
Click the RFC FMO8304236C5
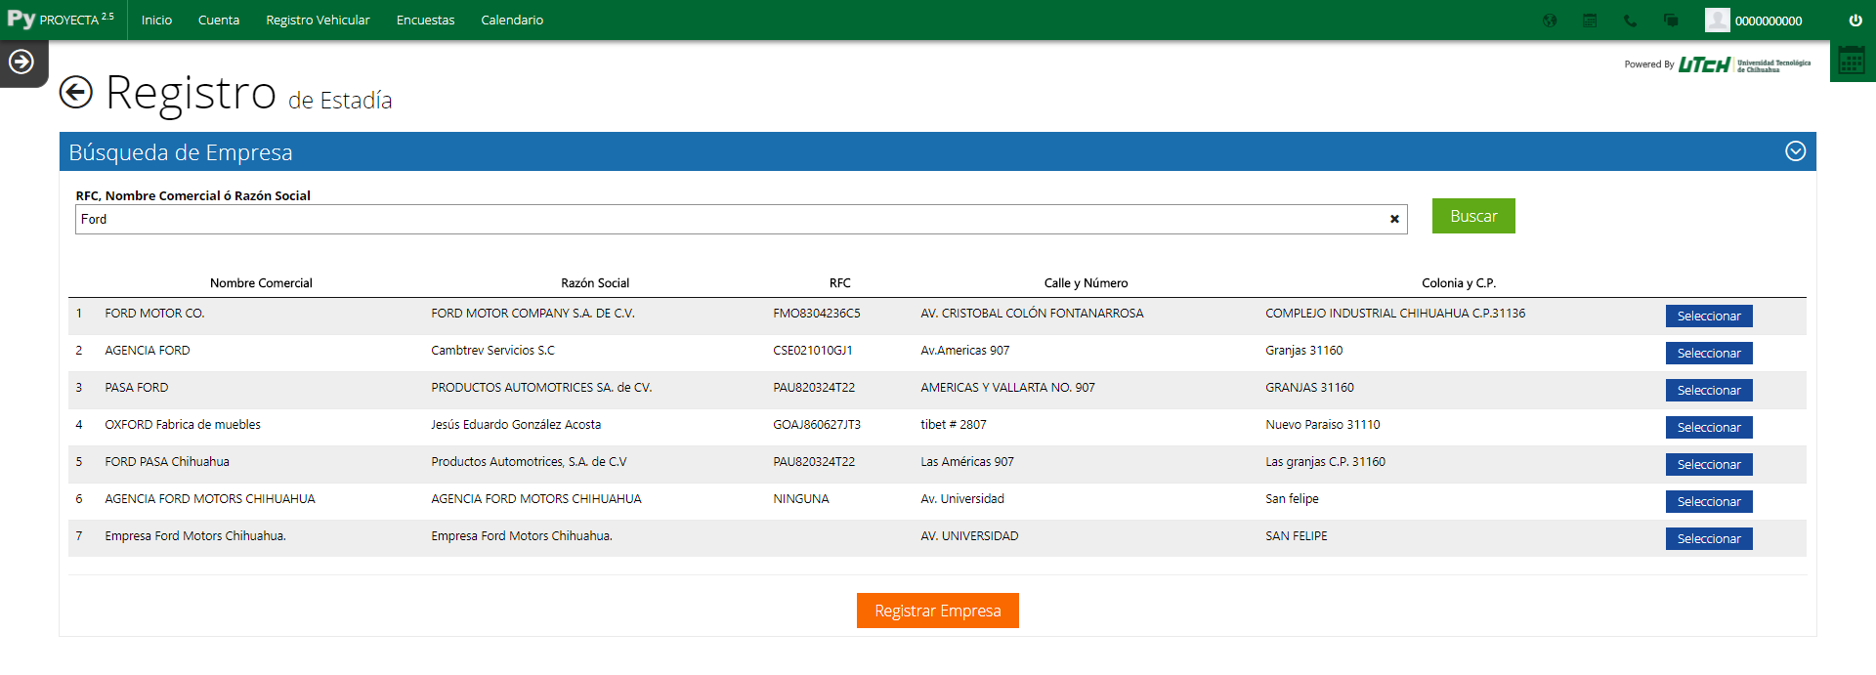[x=817, y=314]
